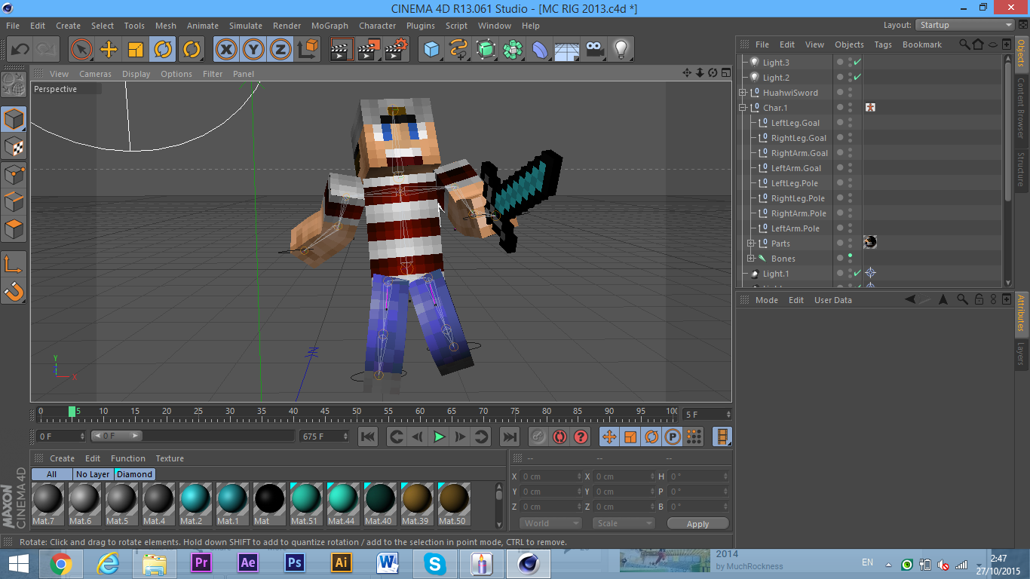
Task: Toggle the visibility dot for Bones
Action: [x=851, y=257]
